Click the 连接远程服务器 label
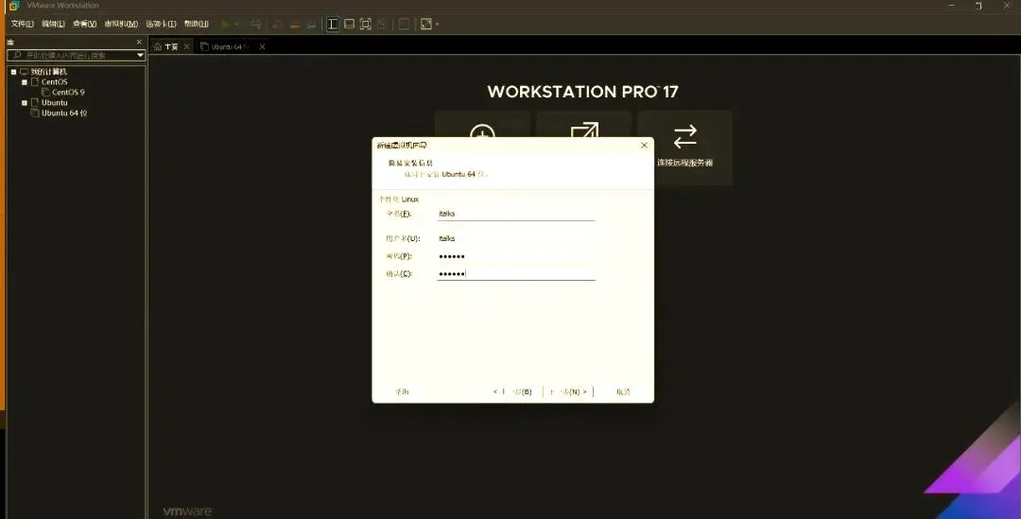 (685, 163)
